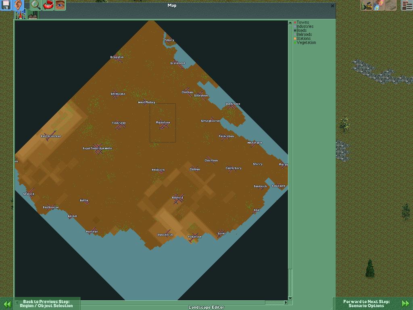This screenshot has width=413, height=310.
Task: Close the Map window
Action: pyautogui.click(x=332, y=6)
